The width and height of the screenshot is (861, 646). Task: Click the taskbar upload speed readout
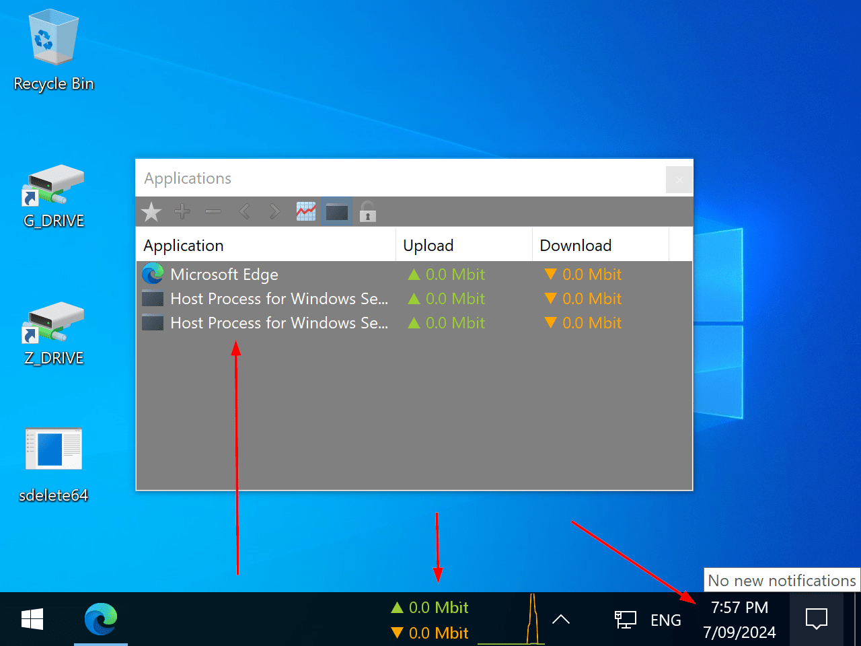tap(430, 608)
